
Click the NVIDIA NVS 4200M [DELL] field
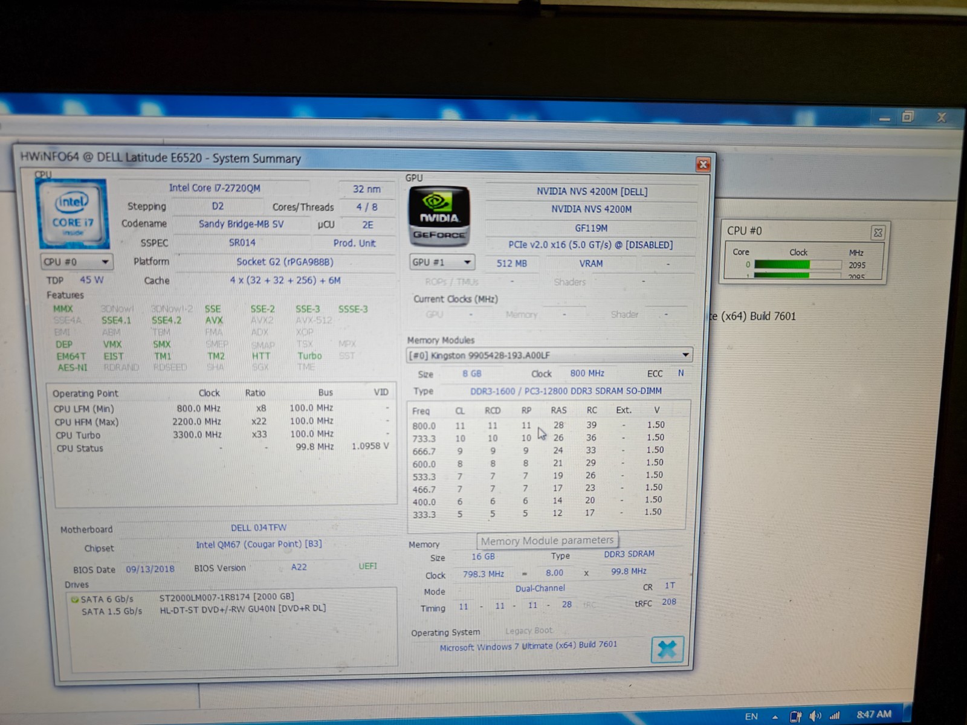tap(592, 192)
